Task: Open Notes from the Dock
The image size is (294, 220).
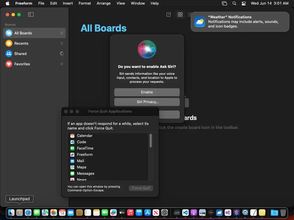Action: (x=96, y=213)
